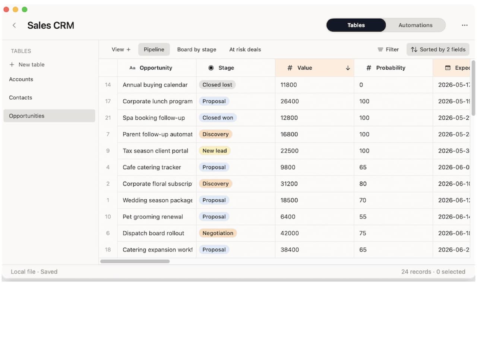Open New lead stage tag for Tax season
Image resolution: width=477 pixels, height=347 pixels.
215,151
